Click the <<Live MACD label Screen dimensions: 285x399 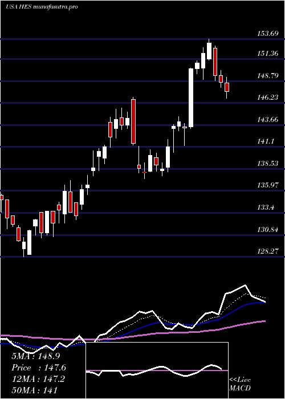240,384
